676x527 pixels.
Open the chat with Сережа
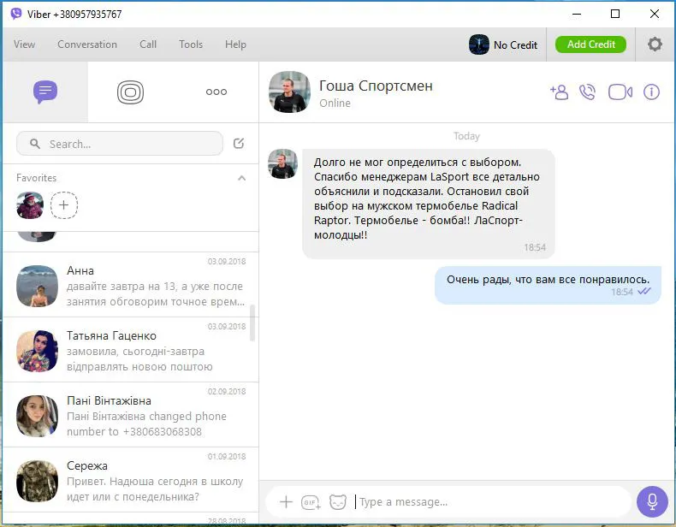(x=131, y=480)
